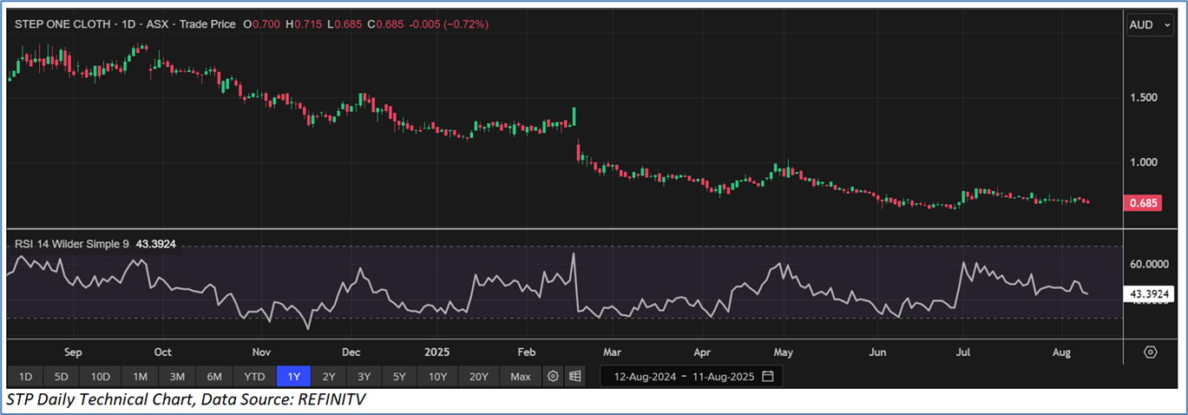Select the 1D time range

25,377
